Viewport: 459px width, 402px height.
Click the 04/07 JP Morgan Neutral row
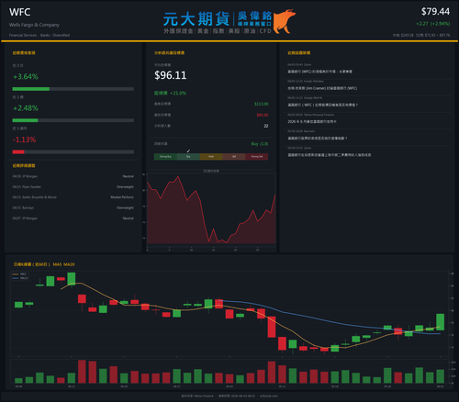[x=73, y=218]
